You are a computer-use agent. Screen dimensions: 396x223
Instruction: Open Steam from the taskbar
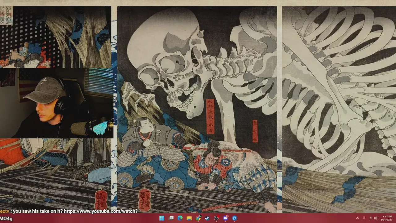point(207,218)
